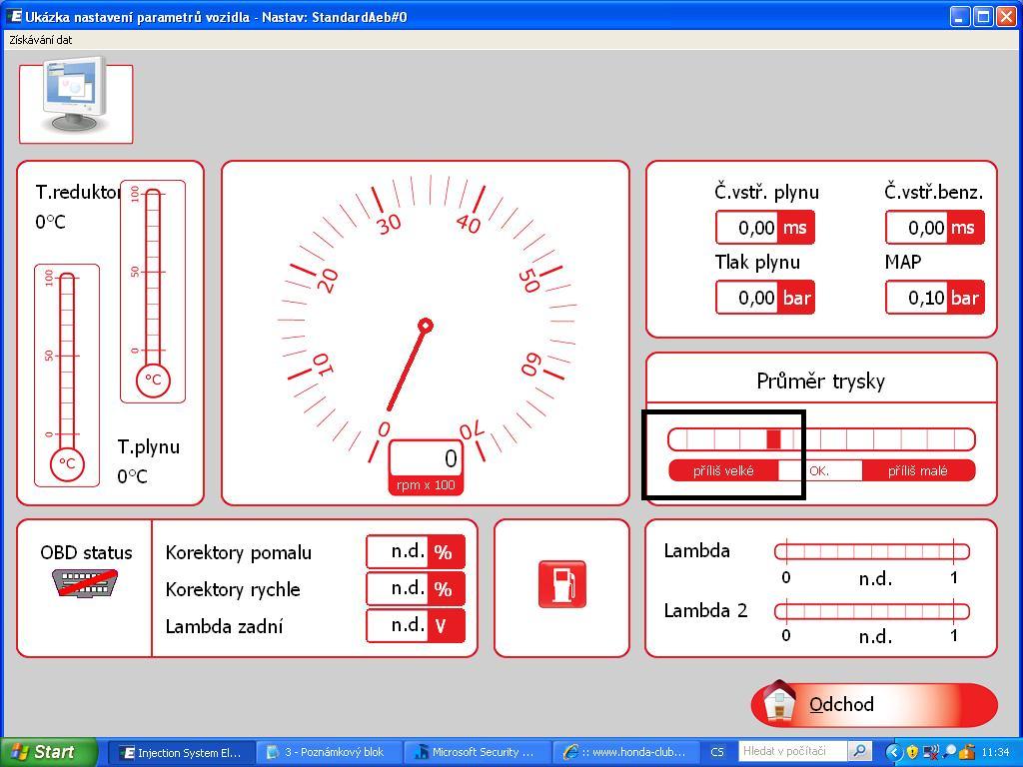
Task: Click the crossed-out OBD connector icon
Action: tap(85, 583)
